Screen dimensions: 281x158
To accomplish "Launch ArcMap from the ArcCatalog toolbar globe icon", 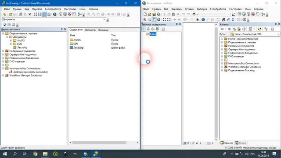I will coord(54,14).
